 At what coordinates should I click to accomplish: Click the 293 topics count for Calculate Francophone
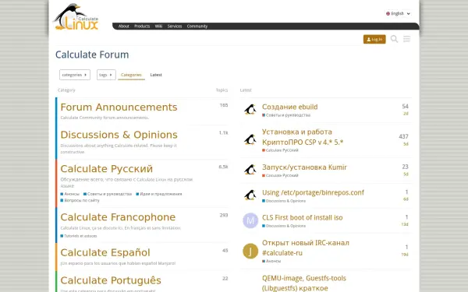pos(224,215)
